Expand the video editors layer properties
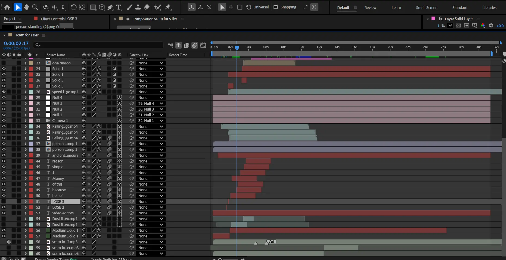Viewport: 506px width, 260px height. click(26, 213)
